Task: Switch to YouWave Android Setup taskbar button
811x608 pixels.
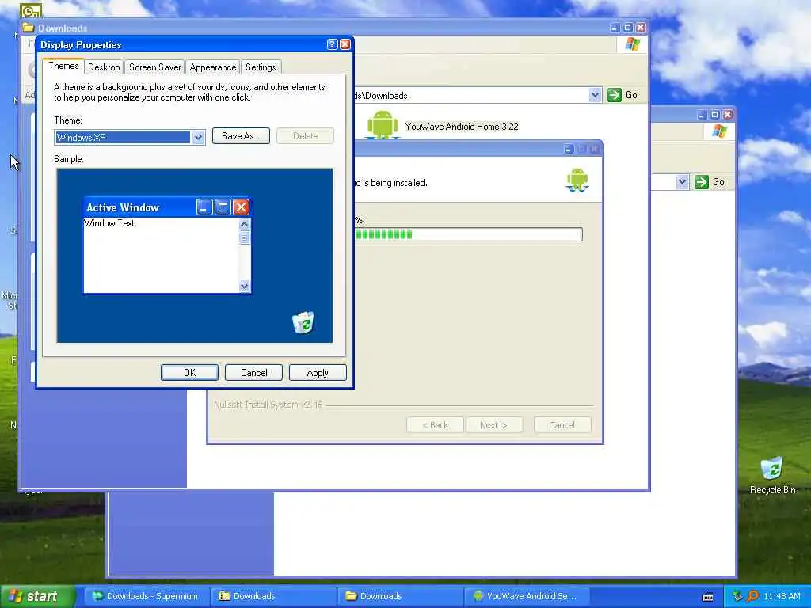Action: [526, 596]
